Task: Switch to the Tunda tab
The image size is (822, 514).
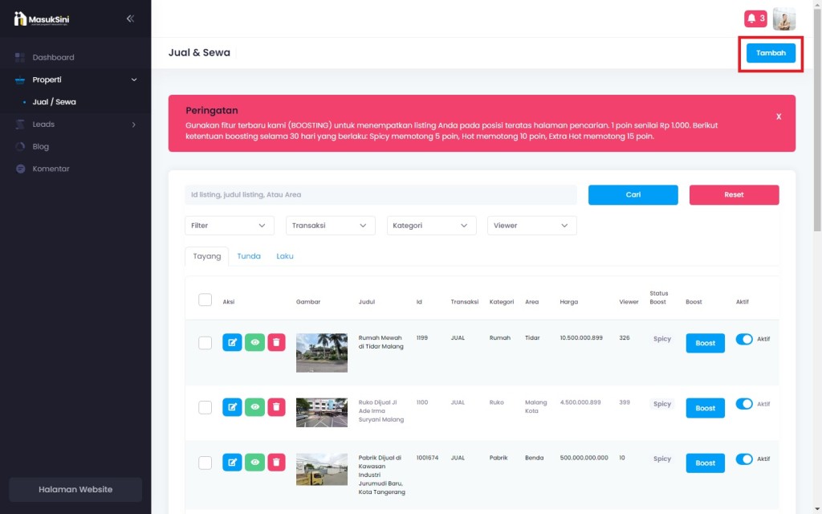Action: 249,256
